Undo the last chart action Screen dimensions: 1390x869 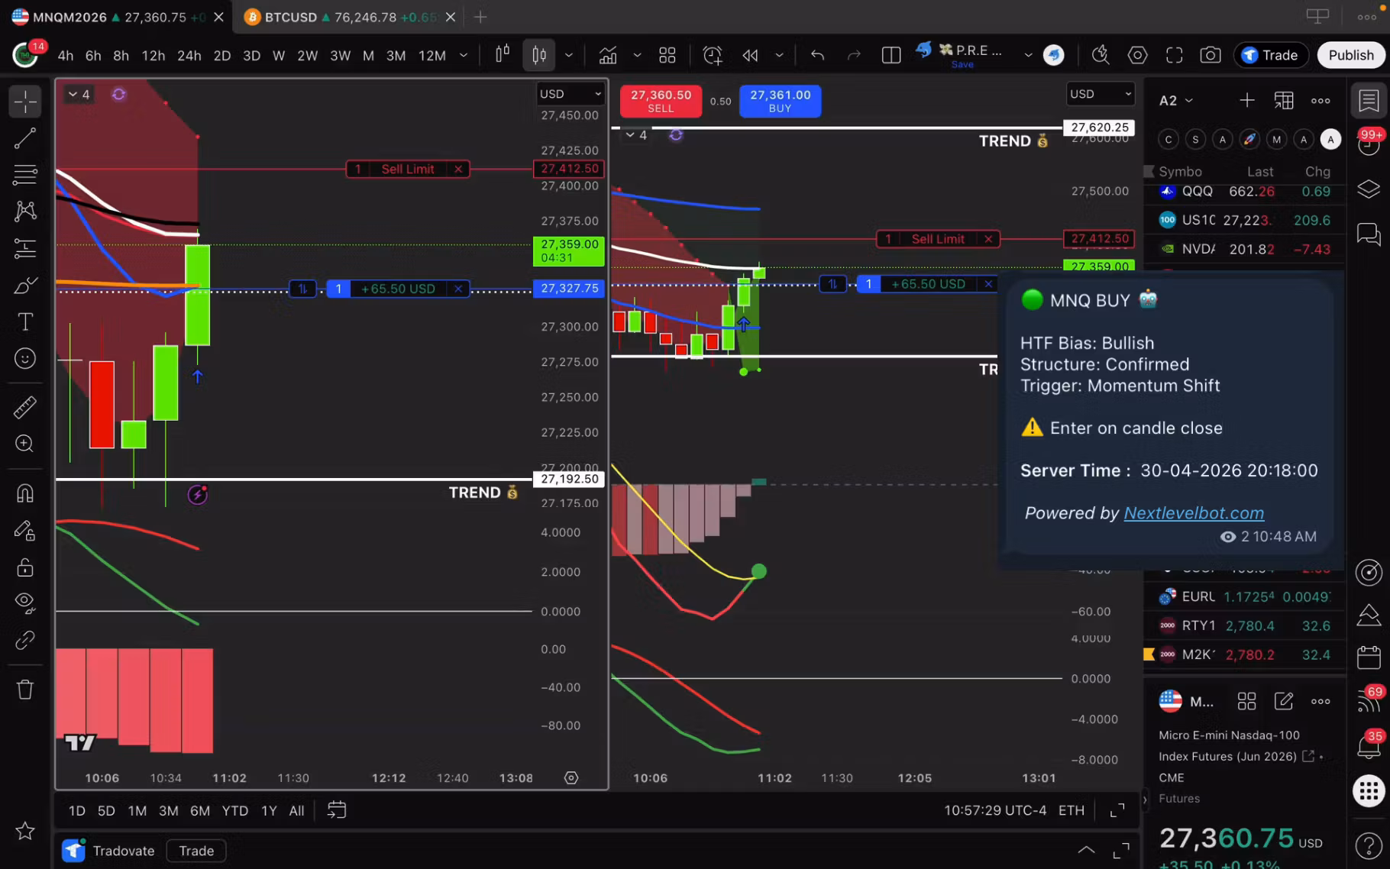coord(818,55)
